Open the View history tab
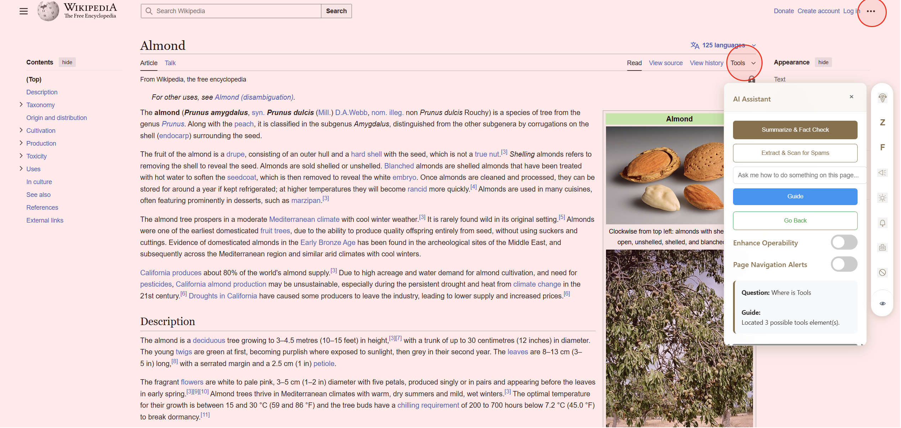This screenshot has width=901, height=428. [706, 63]
